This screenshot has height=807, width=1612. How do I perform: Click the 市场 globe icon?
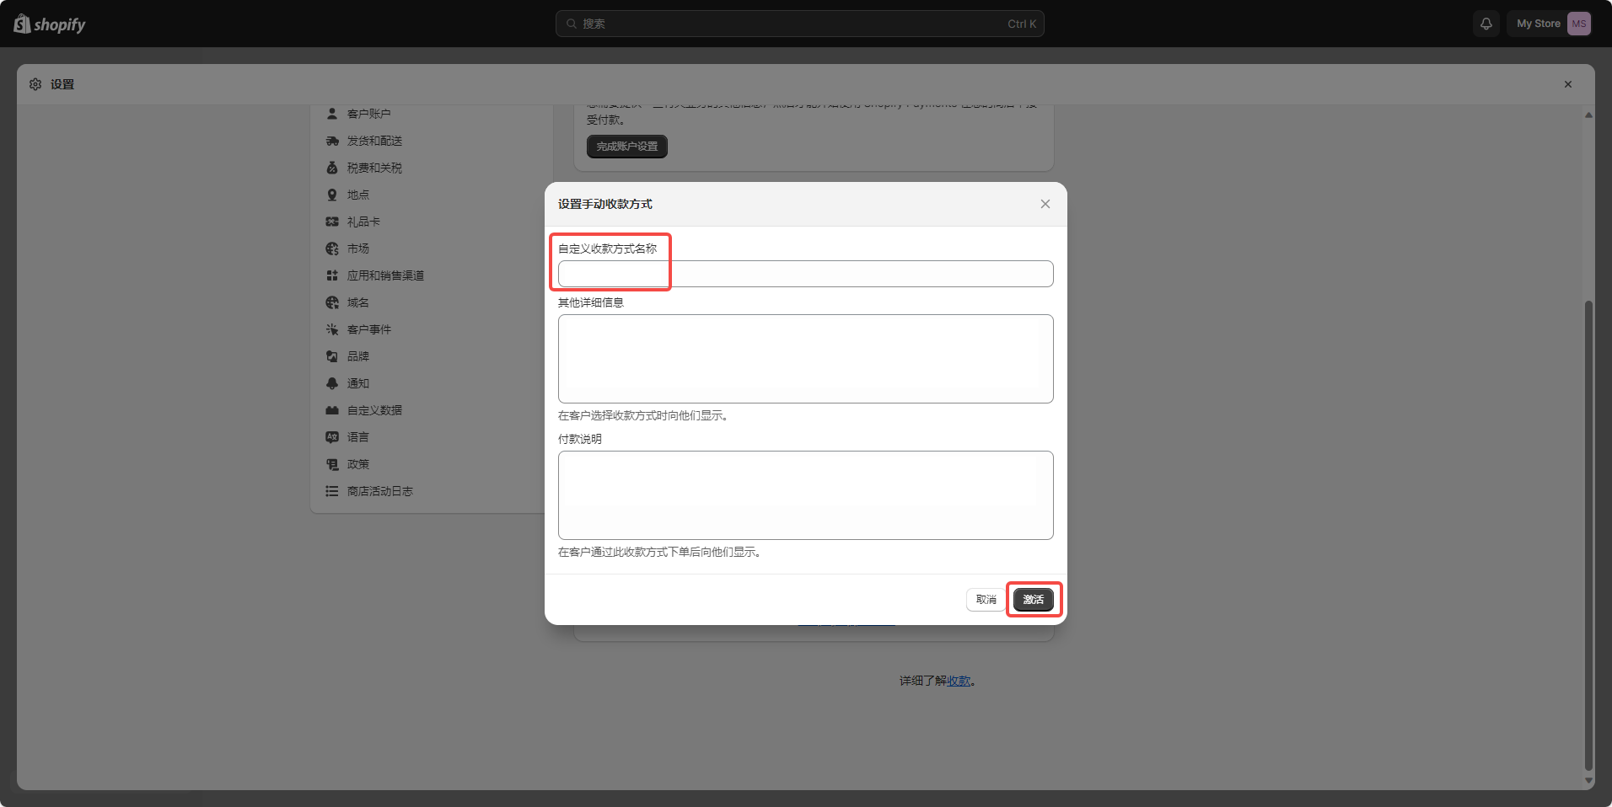click(x=332, y=249)
